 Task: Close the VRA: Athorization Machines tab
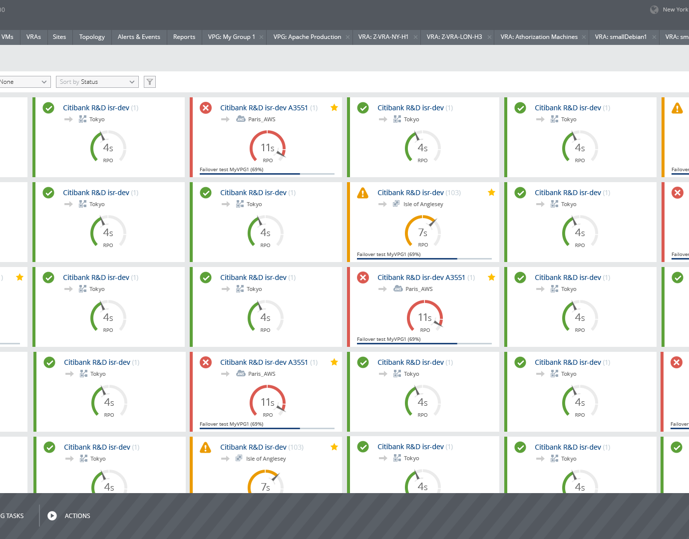point(584,37)
